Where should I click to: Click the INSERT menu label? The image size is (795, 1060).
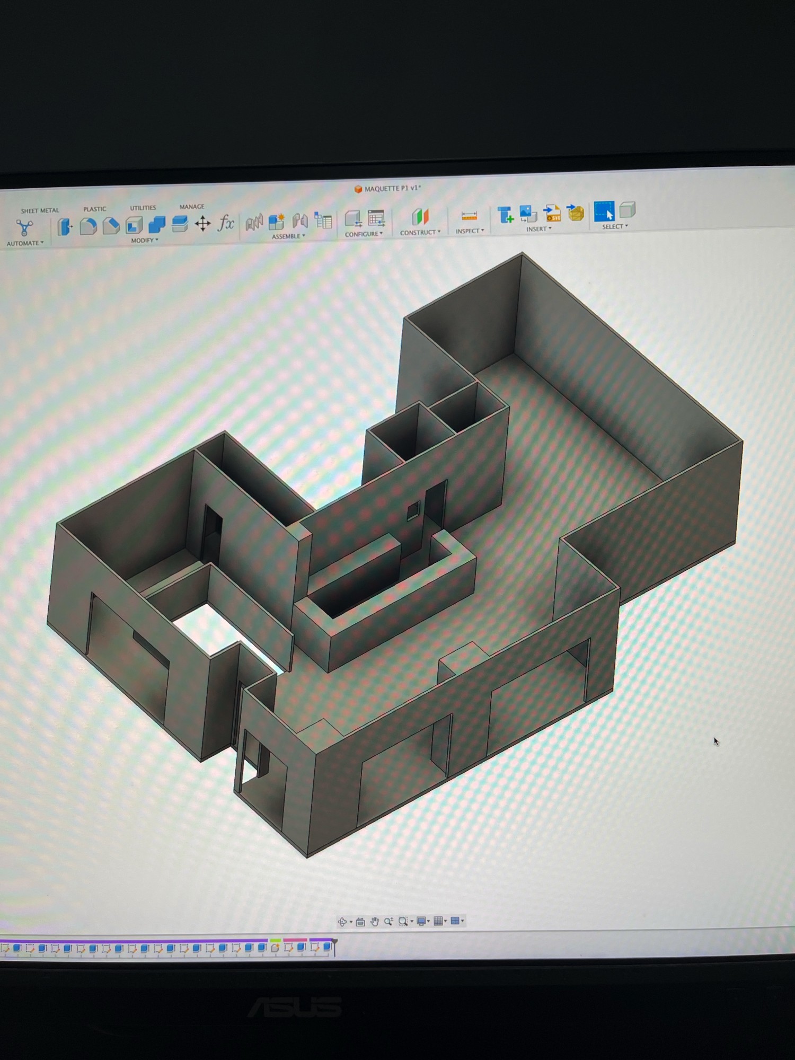point(538,229)
